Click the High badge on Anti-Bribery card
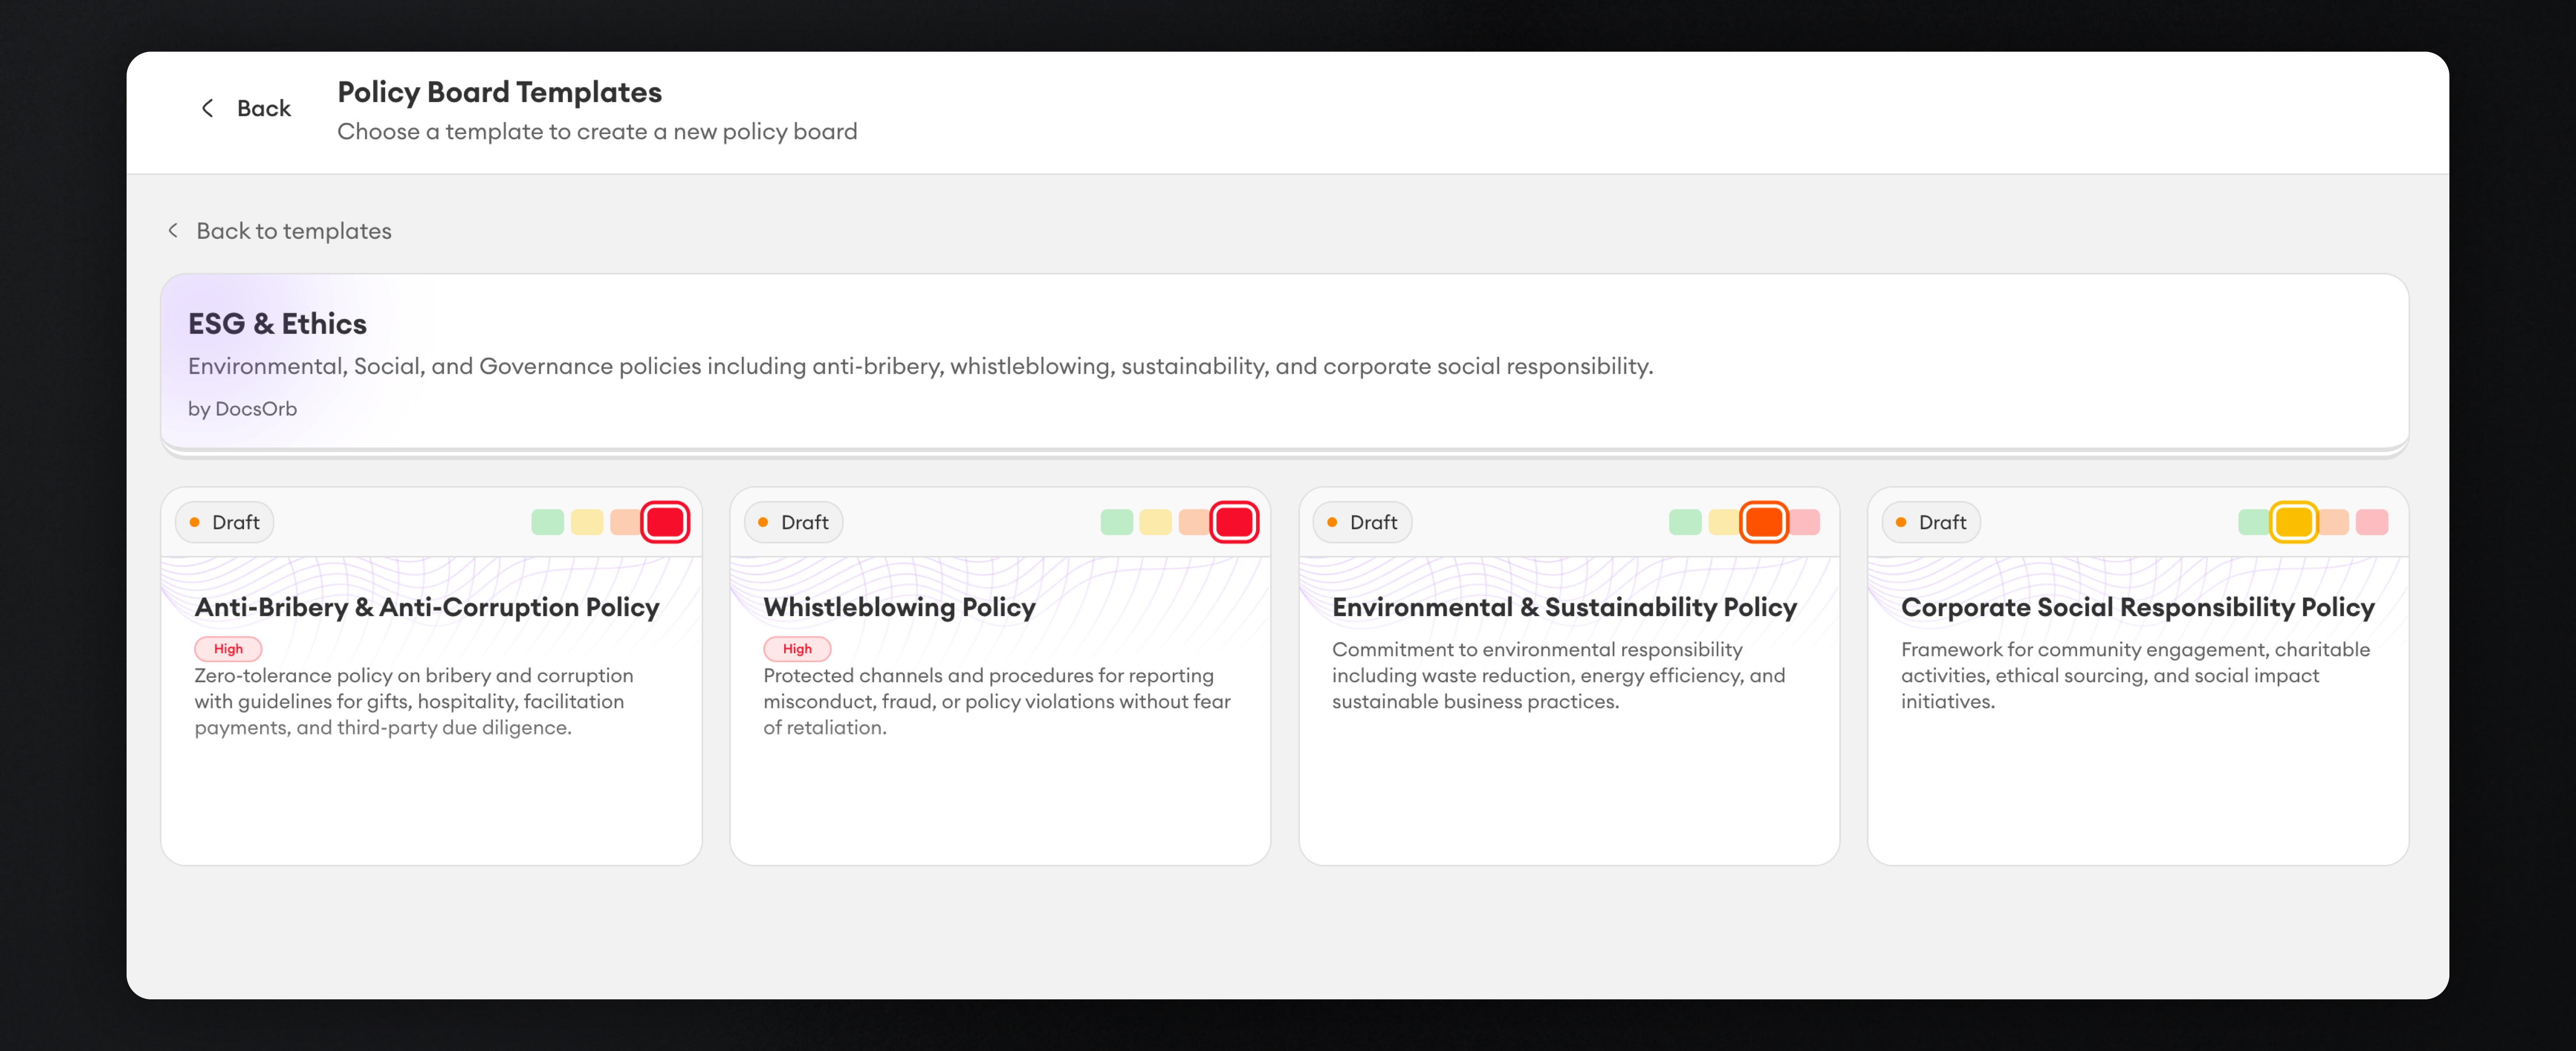 (x=228, y=649)
